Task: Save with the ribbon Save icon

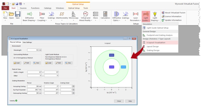Action: click(x=18, y=14)
